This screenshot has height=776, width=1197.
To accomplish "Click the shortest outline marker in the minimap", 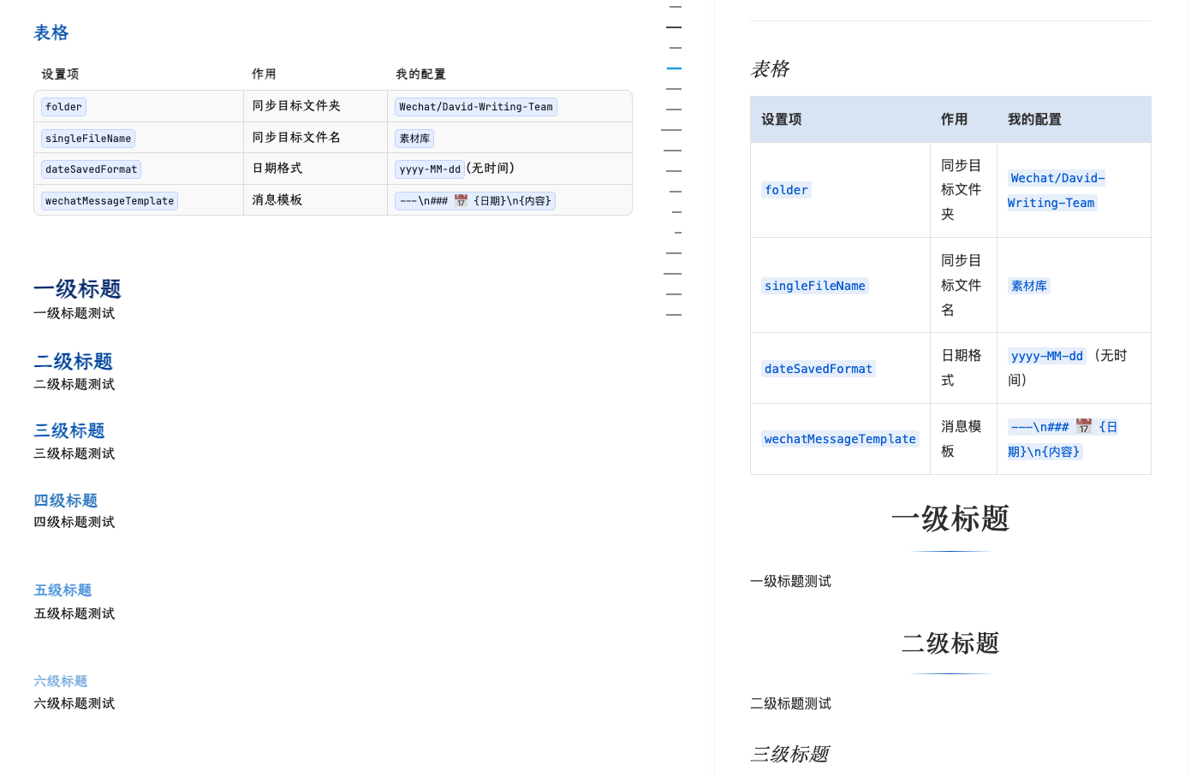I will tap(677, 232).
